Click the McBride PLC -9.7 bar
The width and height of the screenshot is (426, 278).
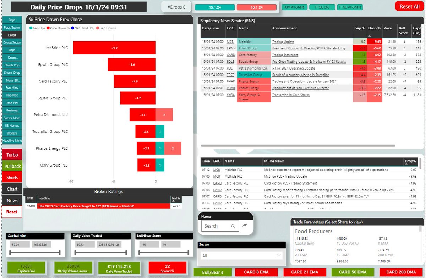click(x=114, y=48)
